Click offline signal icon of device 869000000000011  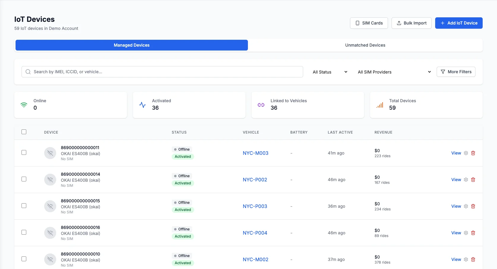(x=50, y=153)
